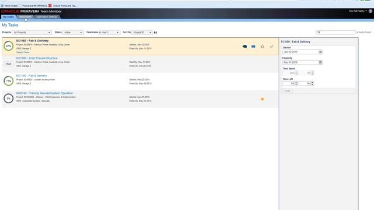Click the email icon on EC1180 row
Viewport: 374px width, 210px height.
pos(253,47)
